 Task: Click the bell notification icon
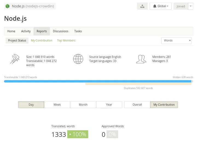coord(155,6)
